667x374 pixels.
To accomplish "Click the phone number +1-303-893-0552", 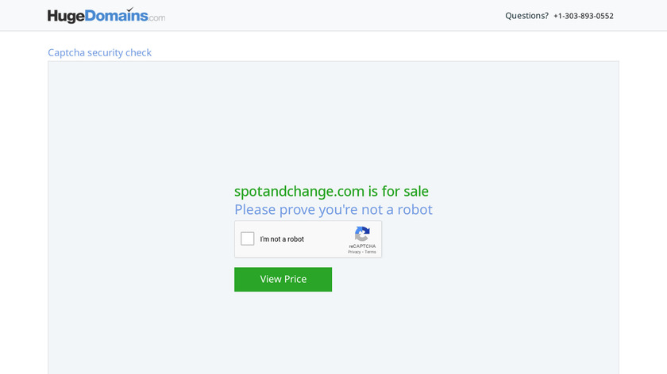I will coord(583,16).
